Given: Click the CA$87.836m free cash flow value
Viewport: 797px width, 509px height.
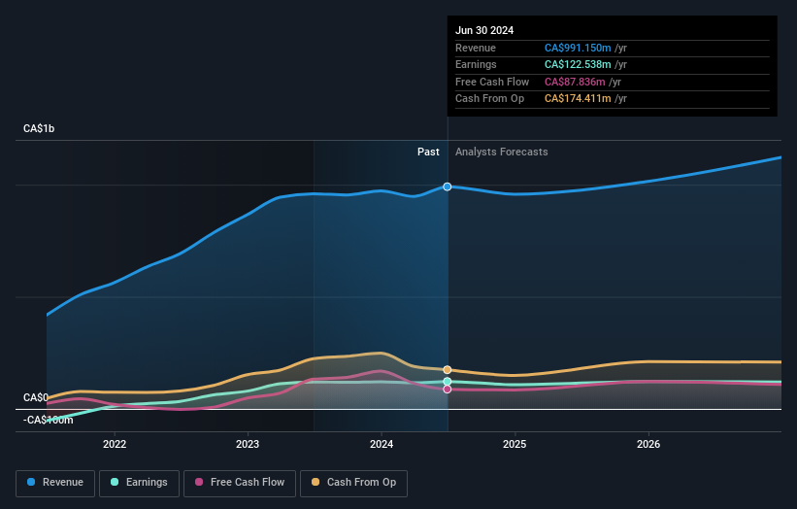Looking at the screenshot, I should (575, 82).
